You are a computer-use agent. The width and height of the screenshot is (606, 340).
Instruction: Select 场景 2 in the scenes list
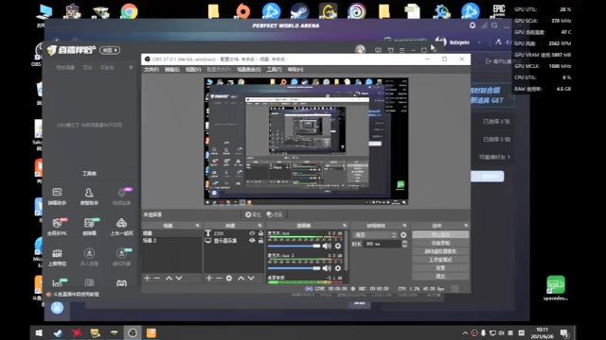tap(171, 240)
